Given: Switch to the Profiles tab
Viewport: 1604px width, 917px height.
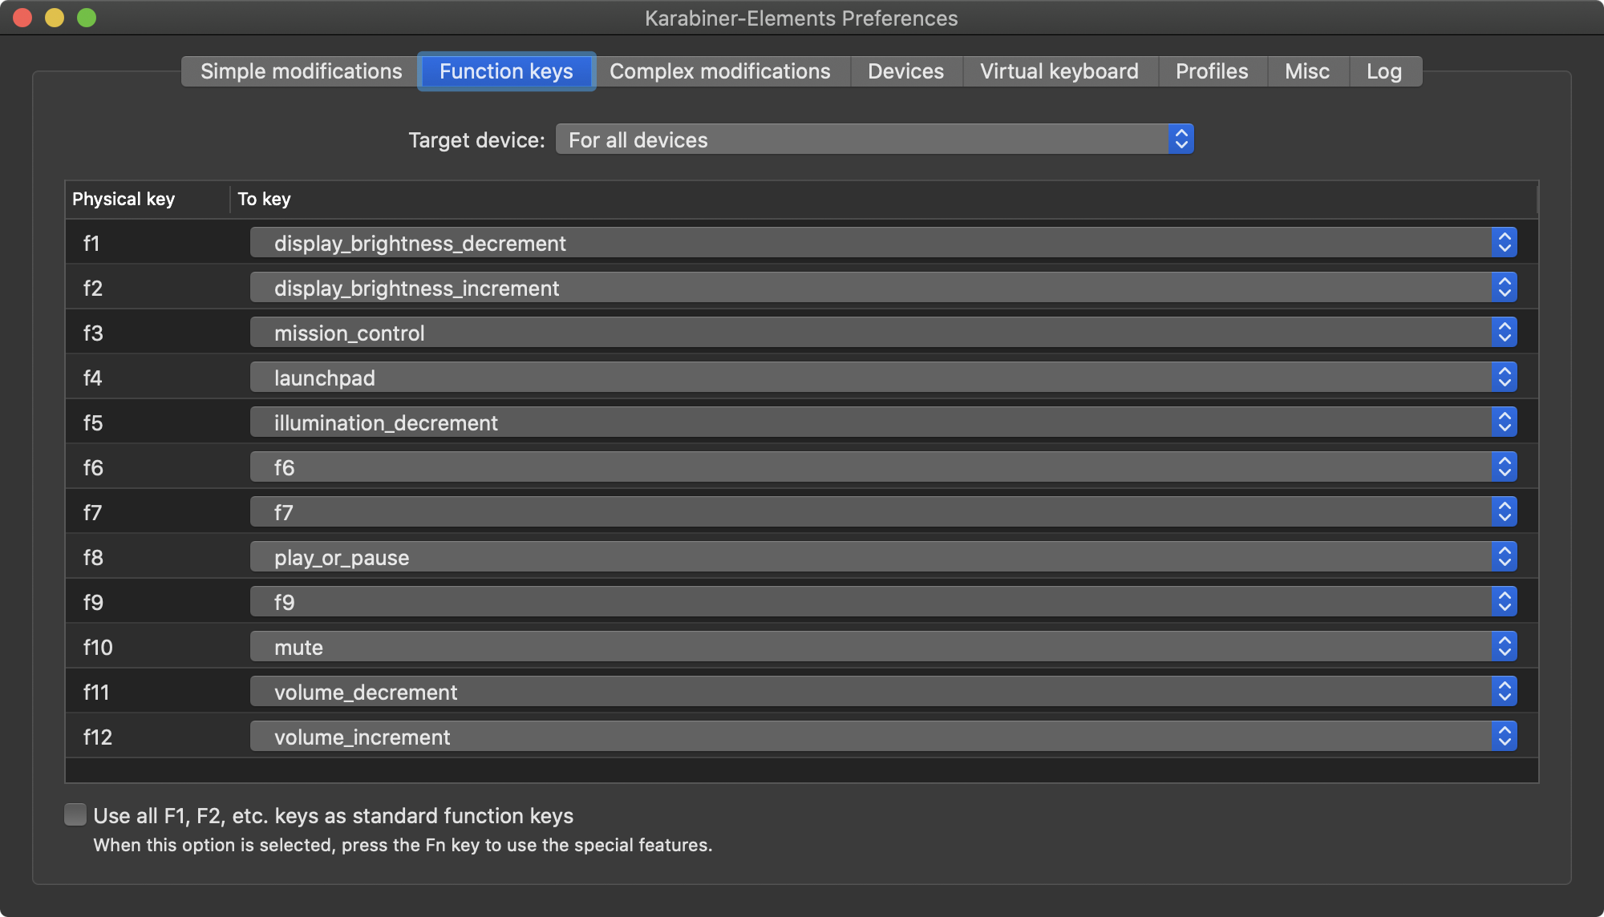Looking at the screenshot, I should click(1212, 71).
